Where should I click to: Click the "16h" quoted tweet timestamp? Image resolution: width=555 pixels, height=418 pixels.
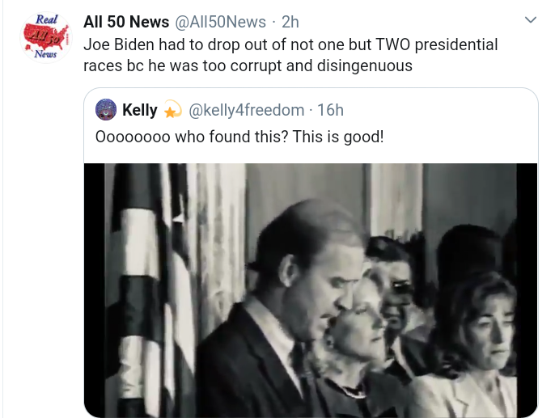[x=330, y=110]
